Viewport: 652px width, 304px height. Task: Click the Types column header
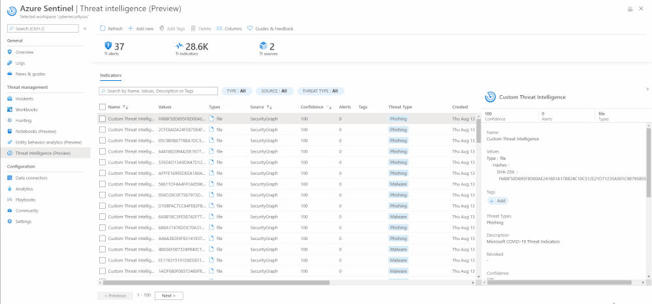(215, 107)
